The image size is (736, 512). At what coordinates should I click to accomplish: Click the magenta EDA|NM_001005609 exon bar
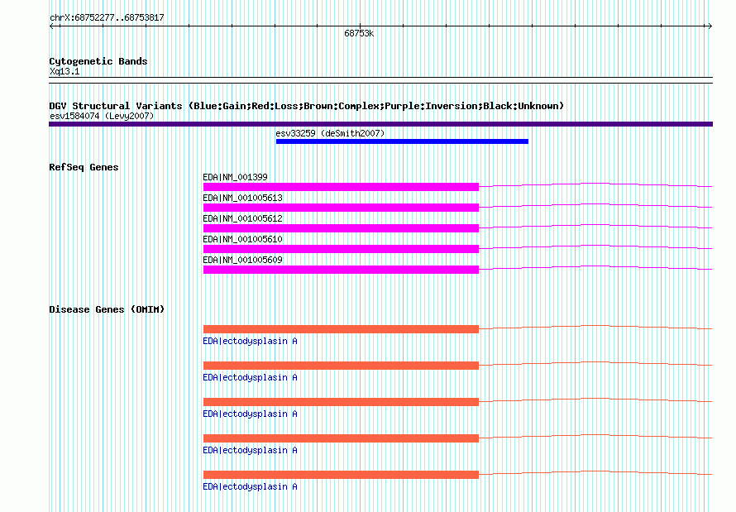(341, 270)
